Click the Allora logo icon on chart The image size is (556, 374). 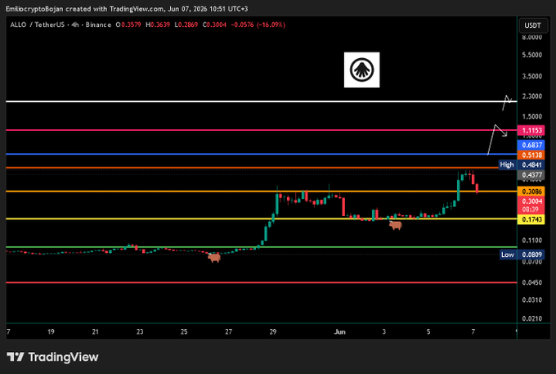tap(361, 70)
